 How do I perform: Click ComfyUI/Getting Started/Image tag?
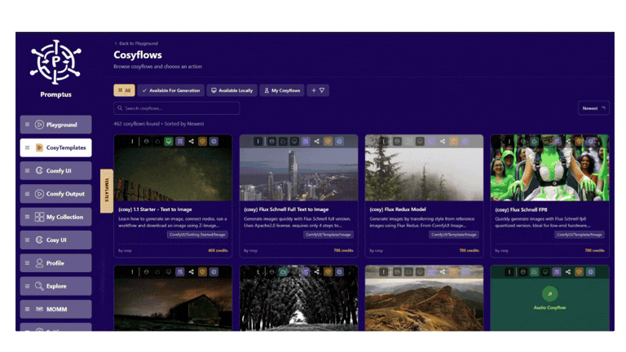197,235
